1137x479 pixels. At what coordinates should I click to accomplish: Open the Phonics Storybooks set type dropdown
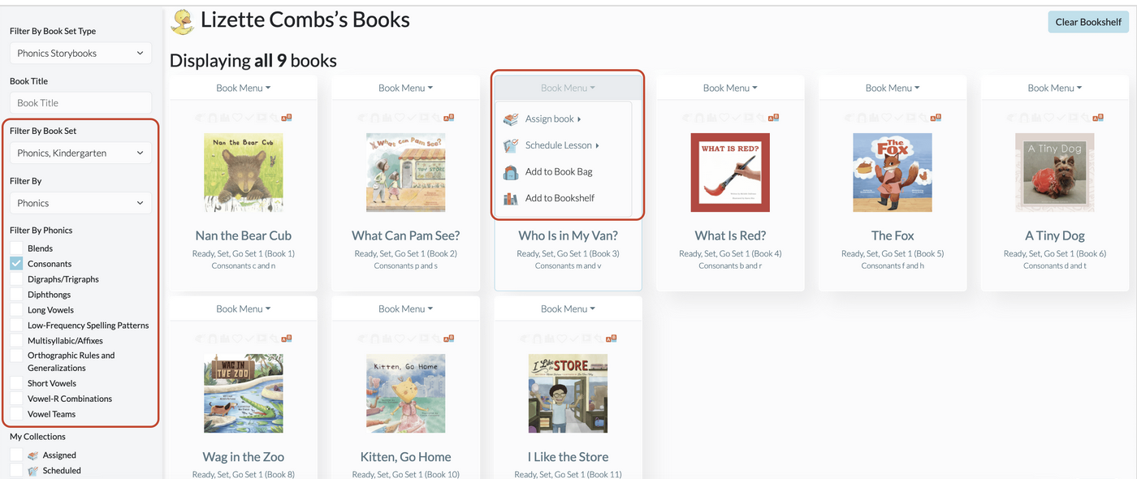point(80,54)
